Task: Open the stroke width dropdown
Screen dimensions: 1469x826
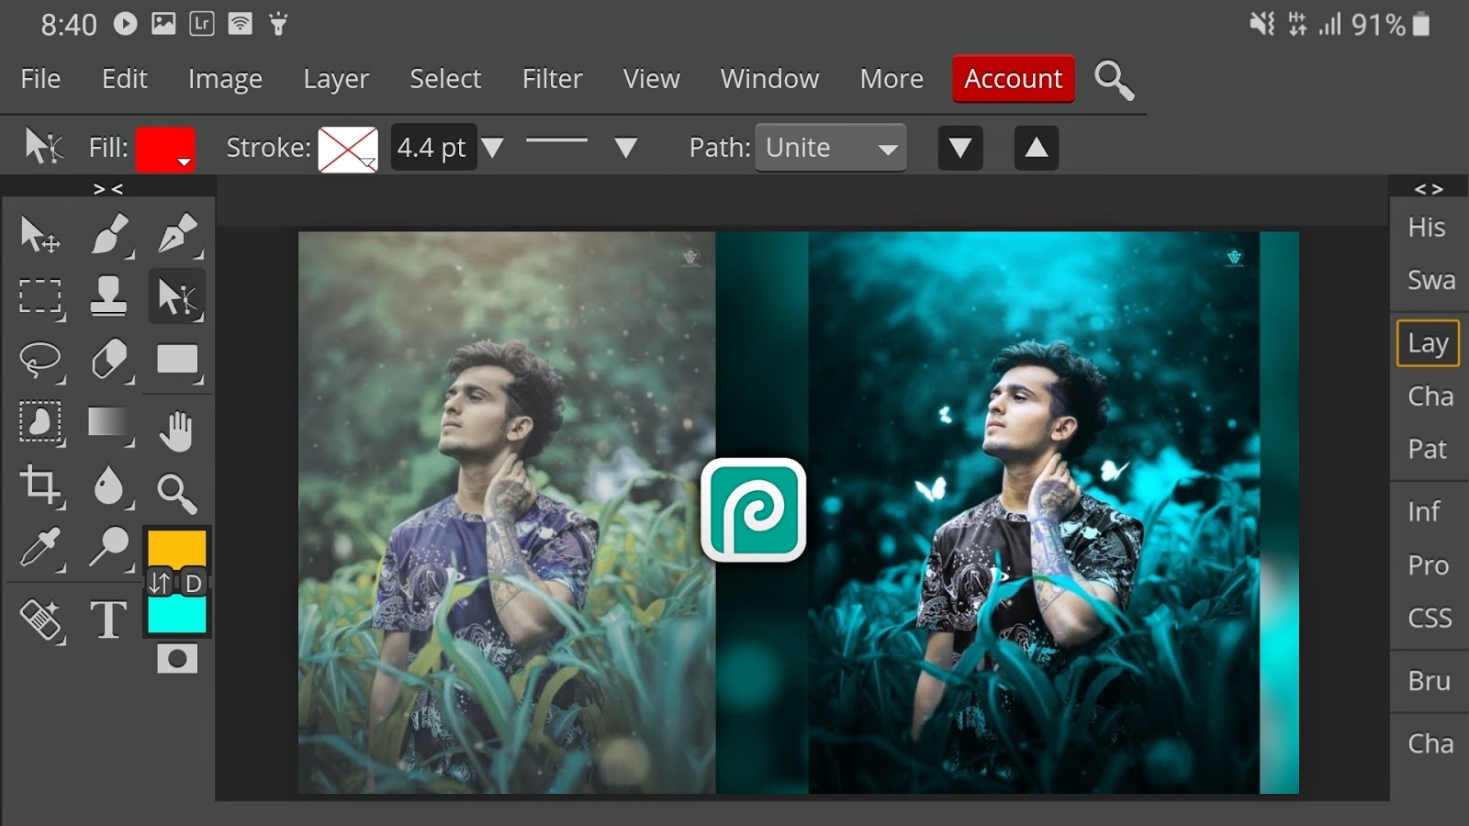Action: click(x=494, y=147)
